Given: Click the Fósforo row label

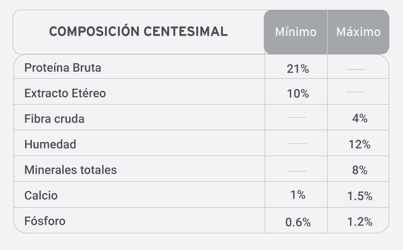Looking at the screenshot, I should 45,221.
